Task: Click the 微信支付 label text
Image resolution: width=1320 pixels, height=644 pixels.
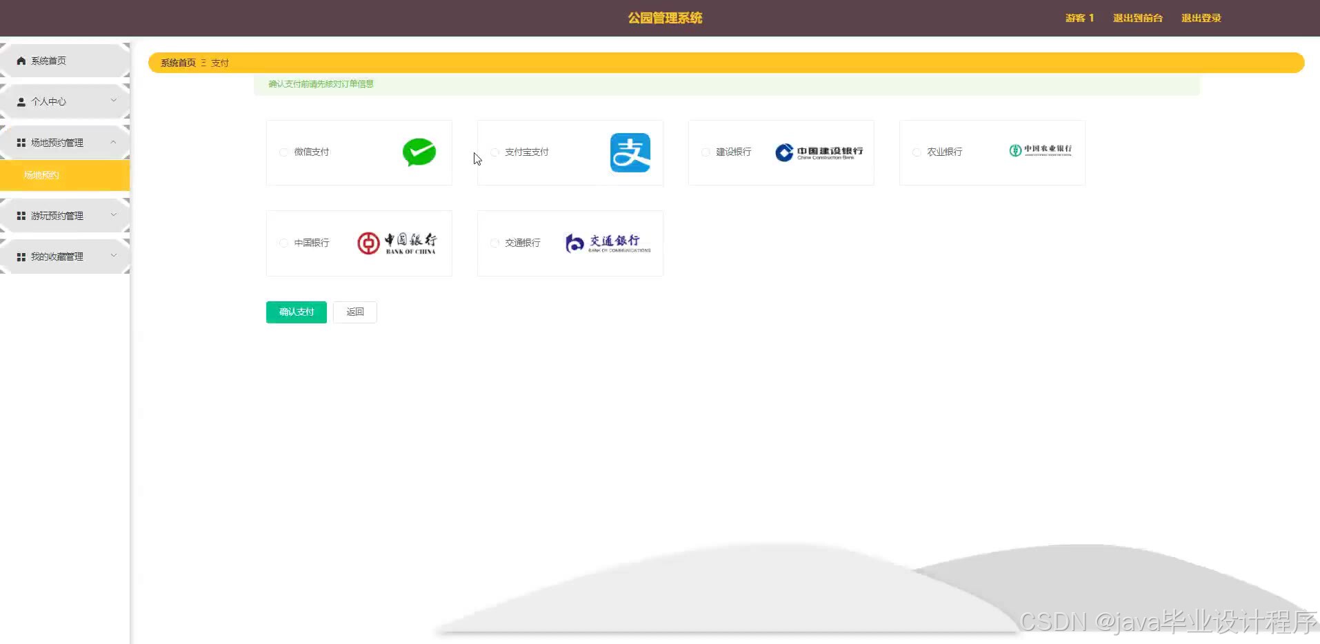Action: (x=312, y=152)
